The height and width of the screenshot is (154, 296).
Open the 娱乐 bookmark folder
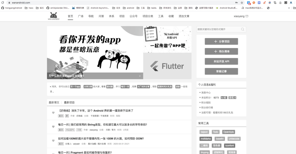coord(40,8)
